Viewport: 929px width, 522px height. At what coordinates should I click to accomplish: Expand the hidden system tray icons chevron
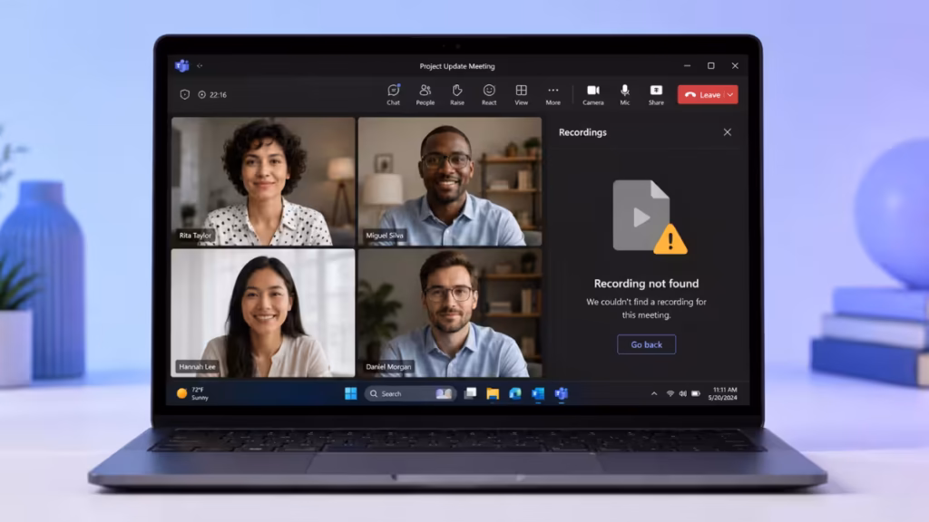coord(654,393)
